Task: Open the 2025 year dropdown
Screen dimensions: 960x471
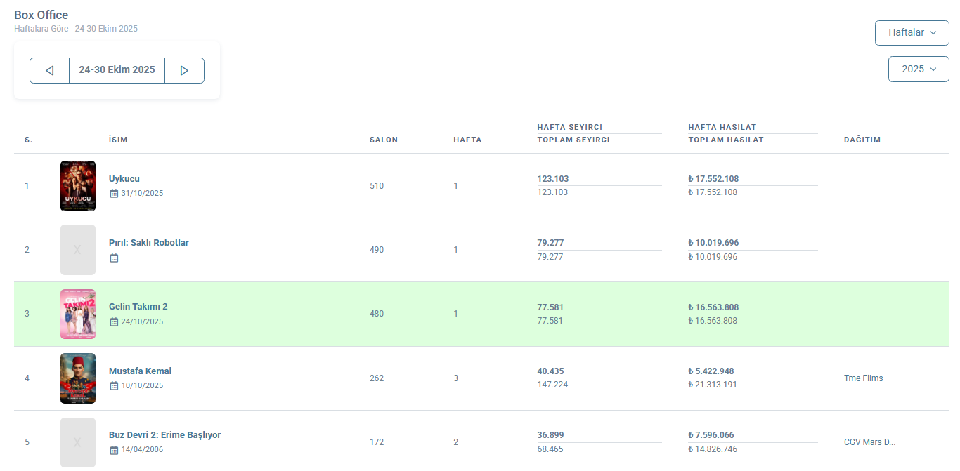Action: 919,69
